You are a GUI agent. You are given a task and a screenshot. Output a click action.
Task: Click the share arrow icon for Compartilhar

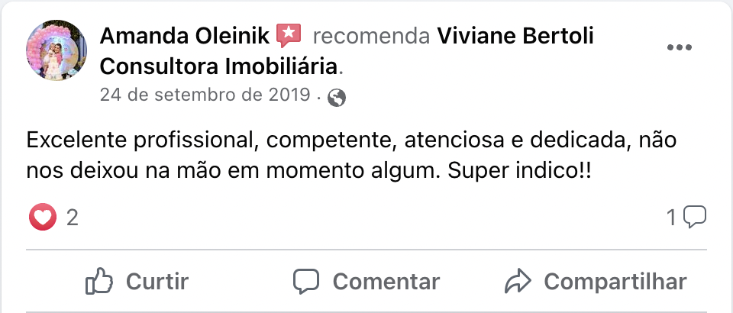[518, 281]
